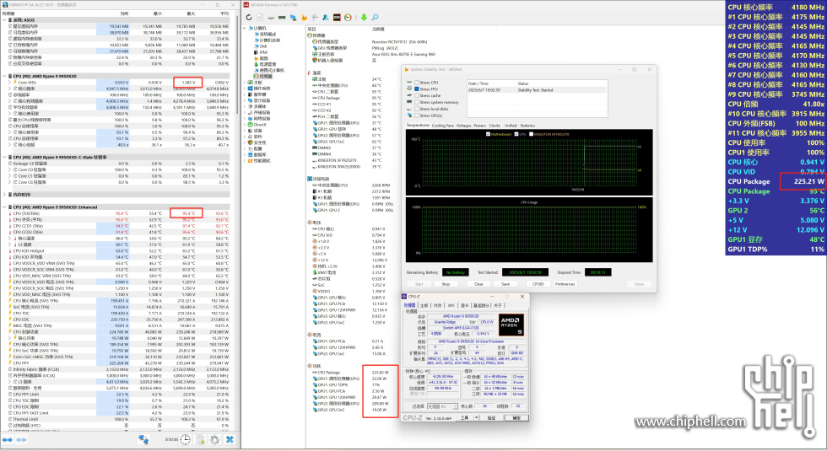Switch to Voltages tab in stability test
This screenshot has height=451, width=827.
pos(463,126)
